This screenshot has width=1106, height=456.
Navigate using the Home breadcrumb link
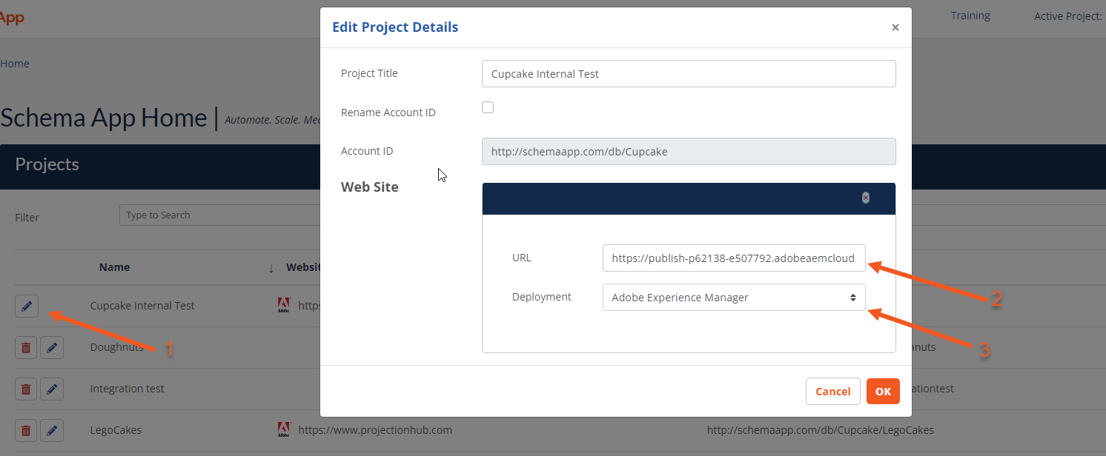coord(15,63)
